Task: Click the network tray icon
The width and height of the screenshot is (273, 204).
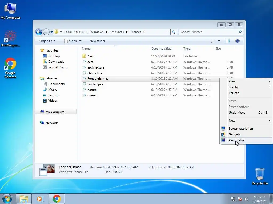Action: 233,199
